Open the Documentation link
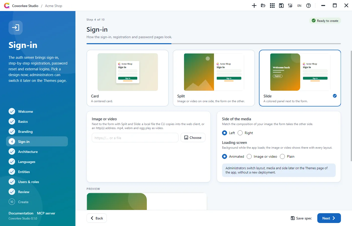This screenshot has width=352, height=226. pos(21,213)
